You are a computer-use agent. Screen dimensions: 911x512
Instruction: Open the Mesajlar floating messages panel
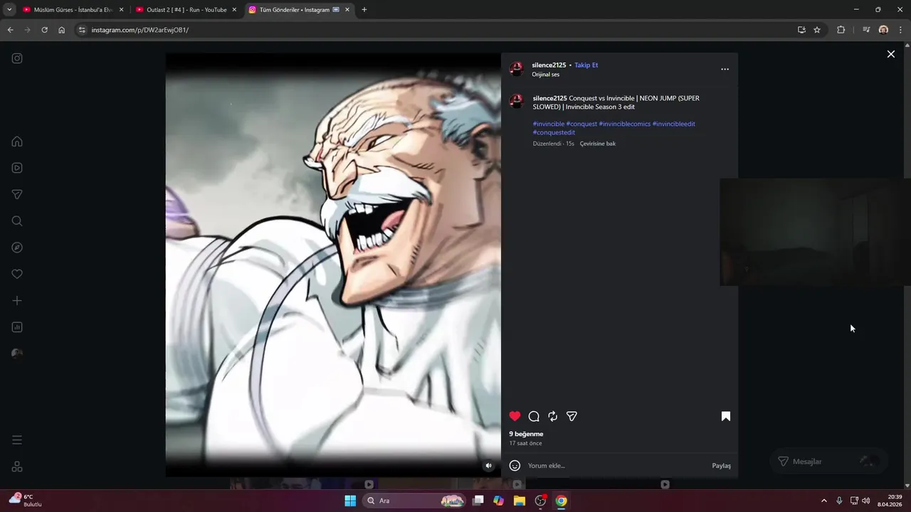pos(829,462)
